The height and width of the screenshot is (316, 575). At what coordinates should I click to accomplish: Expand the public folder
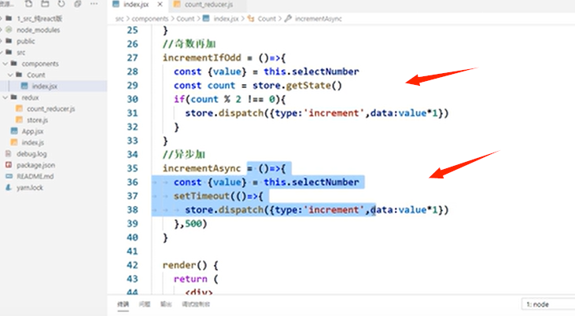pyautogui.click(x=26, y=42)
